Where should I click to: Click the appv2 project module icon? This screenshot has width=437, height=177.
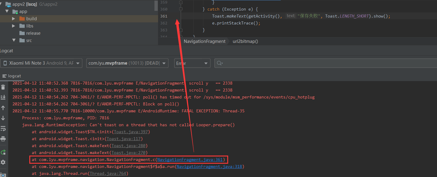tap(8, 4)
